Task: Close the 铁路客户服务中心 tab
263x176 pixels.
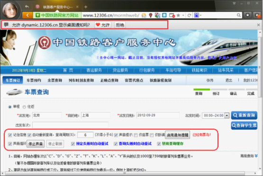Action: click(77, 7)
